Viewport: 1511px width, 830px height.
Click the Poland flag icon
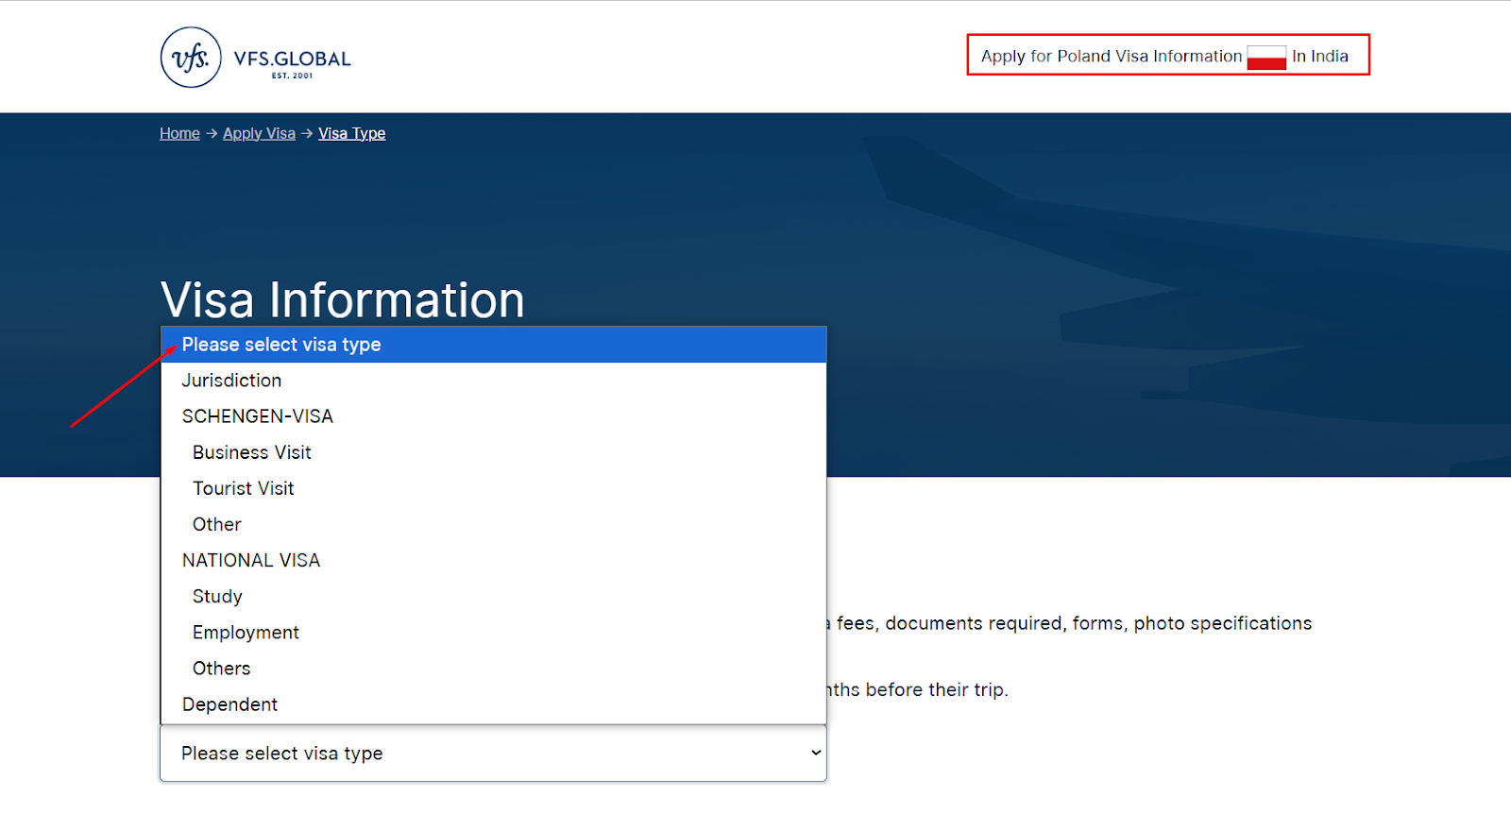pyautogui.click(x=1266, y=57)
